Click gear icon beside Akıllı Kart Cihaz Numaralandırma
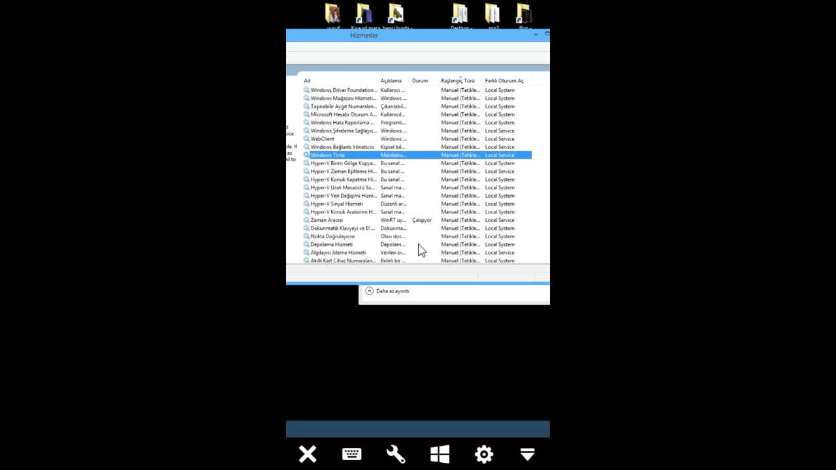The image size is (836, 470). pyautogui.click(x=306, y=260)
